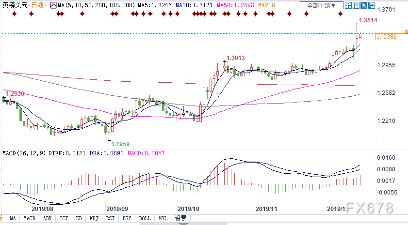Click the MA5:1.3246 value
Screen dimensions: 408x225
coord(155,5)
